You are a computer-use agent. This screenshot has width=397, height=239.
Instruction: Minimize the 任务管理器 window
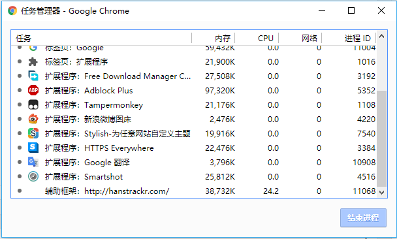322,11
